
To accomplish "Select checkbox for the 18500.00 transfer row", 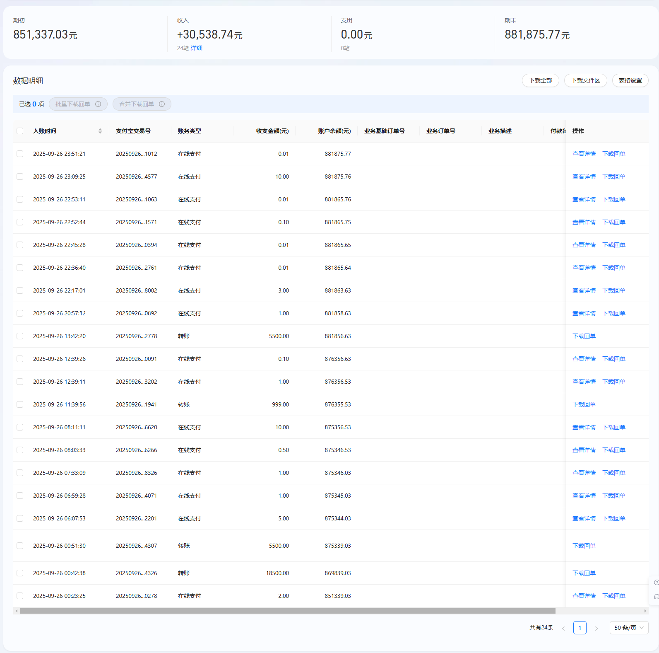I will pyautogui.click(x=20, y=573).
